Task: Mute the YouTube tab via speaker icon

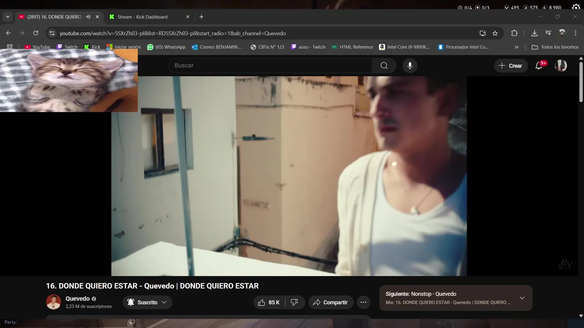Action: (88, 17)
